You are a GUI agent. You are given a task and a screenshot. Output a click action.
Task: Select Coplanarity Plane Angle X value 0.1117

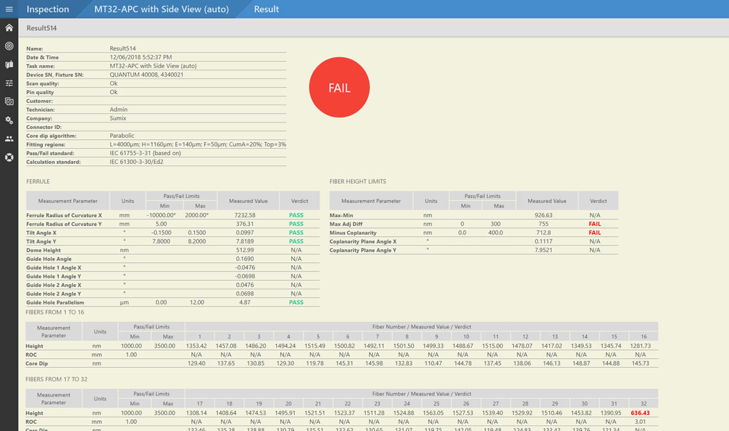click(x=544, y=241)
